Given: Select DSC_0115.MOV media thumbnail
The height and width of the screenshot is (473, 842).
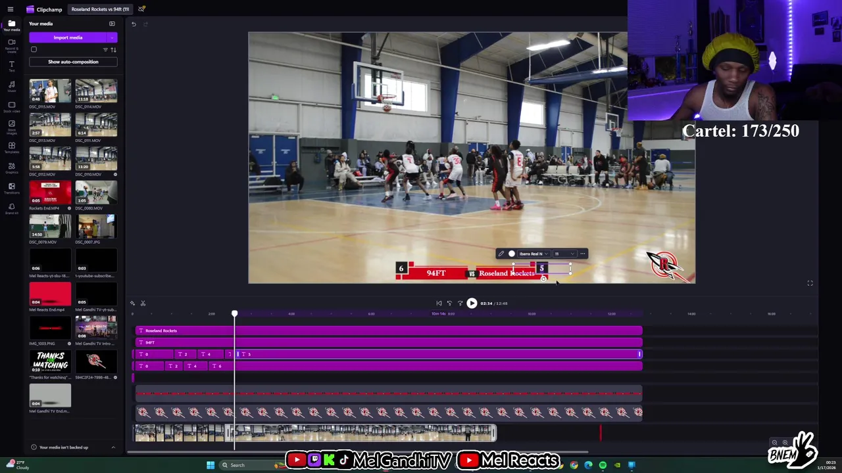Looking at the screenshot, I should point(50,91).
